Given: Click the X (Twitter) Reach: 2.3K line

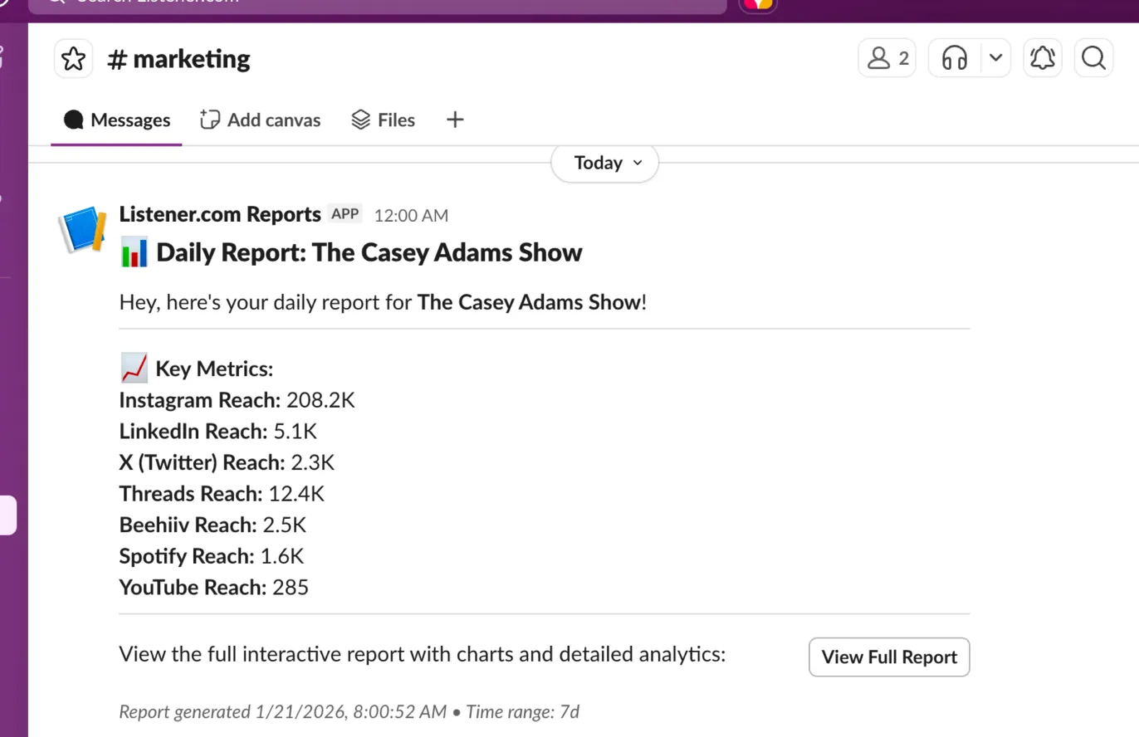Looking at the screenshot, I should click(227, 462).
